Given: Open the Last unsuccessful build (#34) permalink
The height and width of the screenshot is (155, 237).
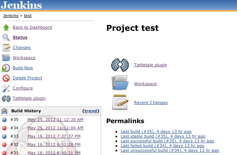Looking at the screenshot, I should pos(170,150).
